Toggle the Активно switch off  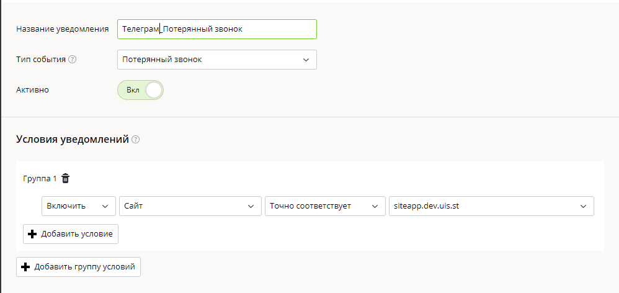click(x=141, y=90)
